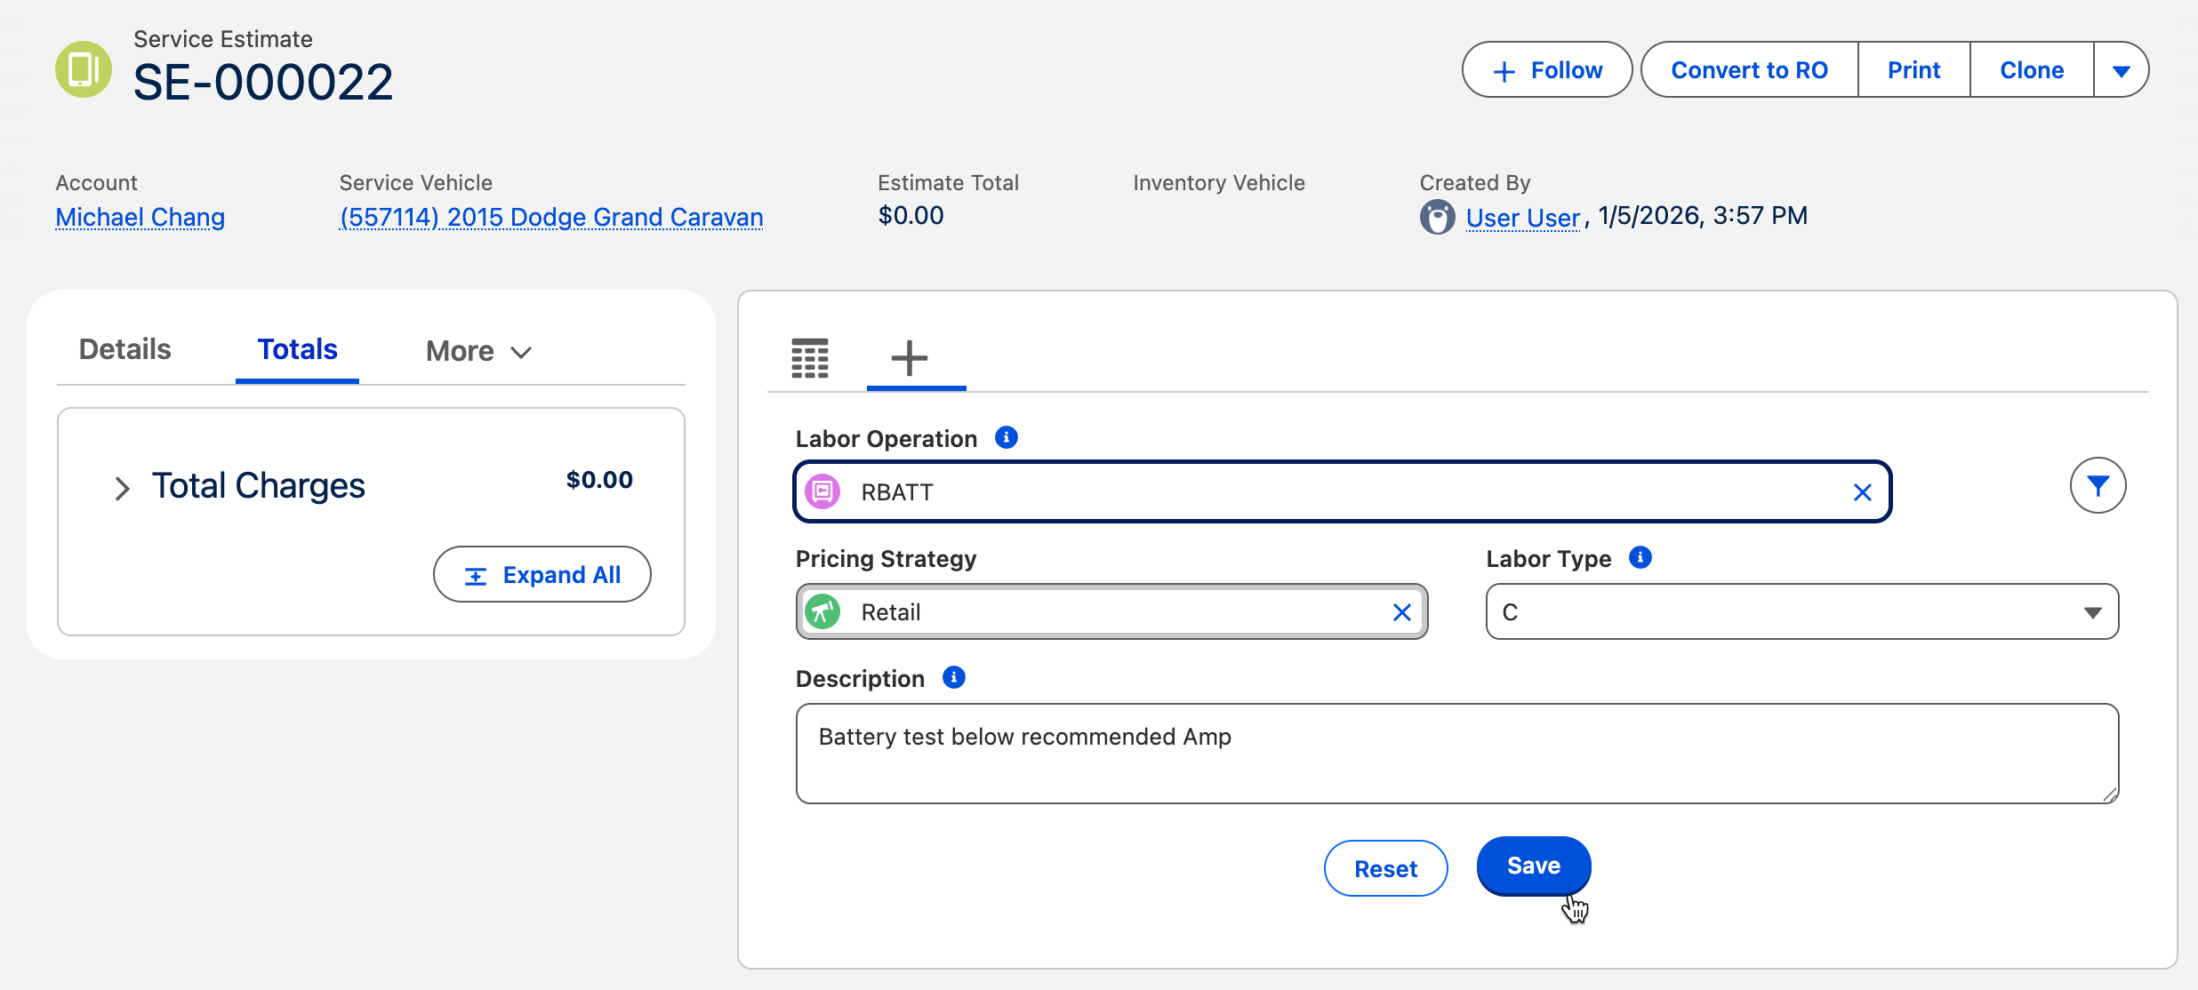Image resolution: width=2198 pixels, height=990 pixels.
Task: Open the More tabs dropdown
Action: [x=478, y=351]
